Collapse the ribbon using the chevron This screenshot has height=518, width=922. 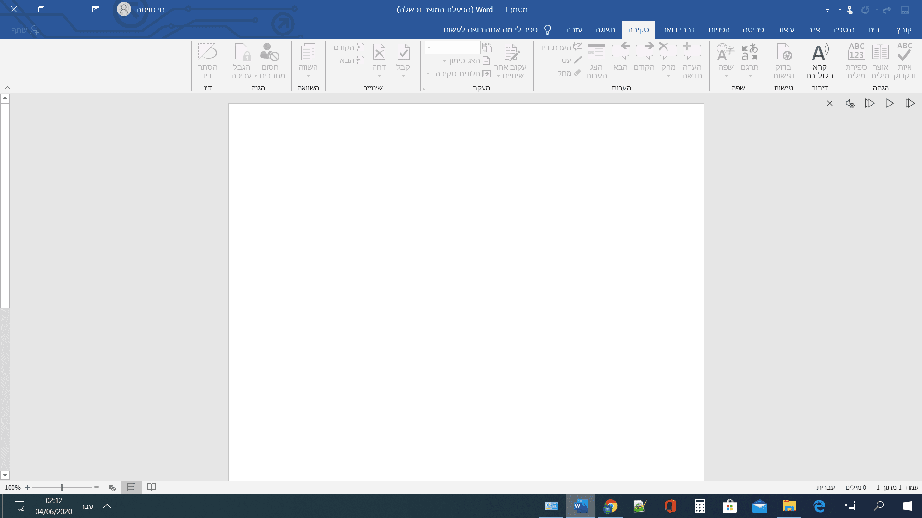point(7,88)
